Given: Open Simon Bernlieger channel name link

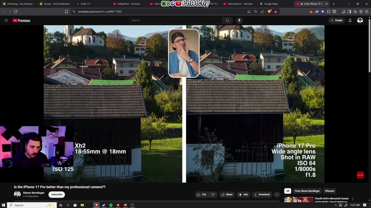Looking at the screenshot, I should [x=34, y=193].
